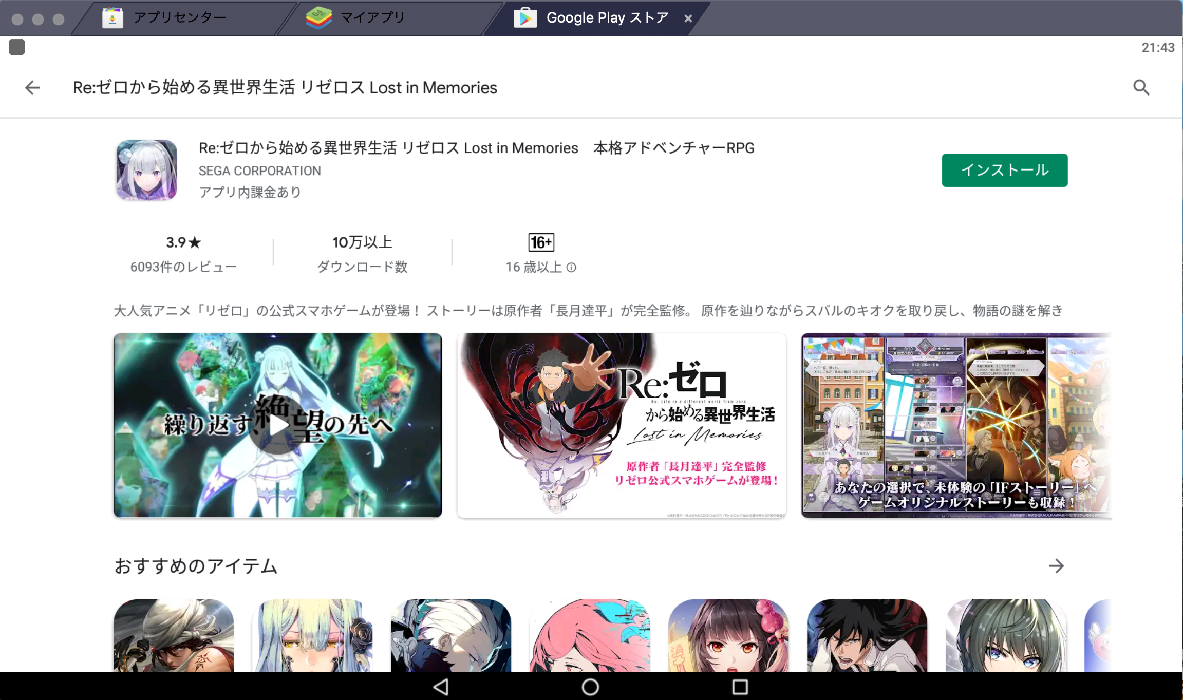Click the 21:43 clock in the status bar

[1158, 48]
